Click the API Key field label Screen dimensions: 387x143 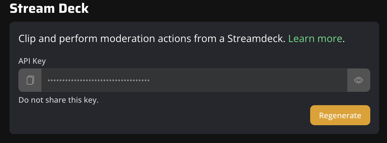tap(32, 61)
